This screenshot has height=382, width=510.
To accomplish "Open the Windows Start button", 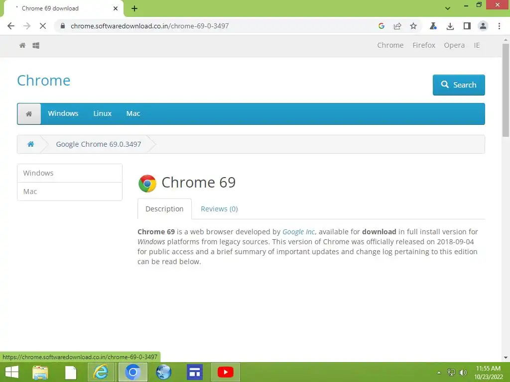I will 12,372.
